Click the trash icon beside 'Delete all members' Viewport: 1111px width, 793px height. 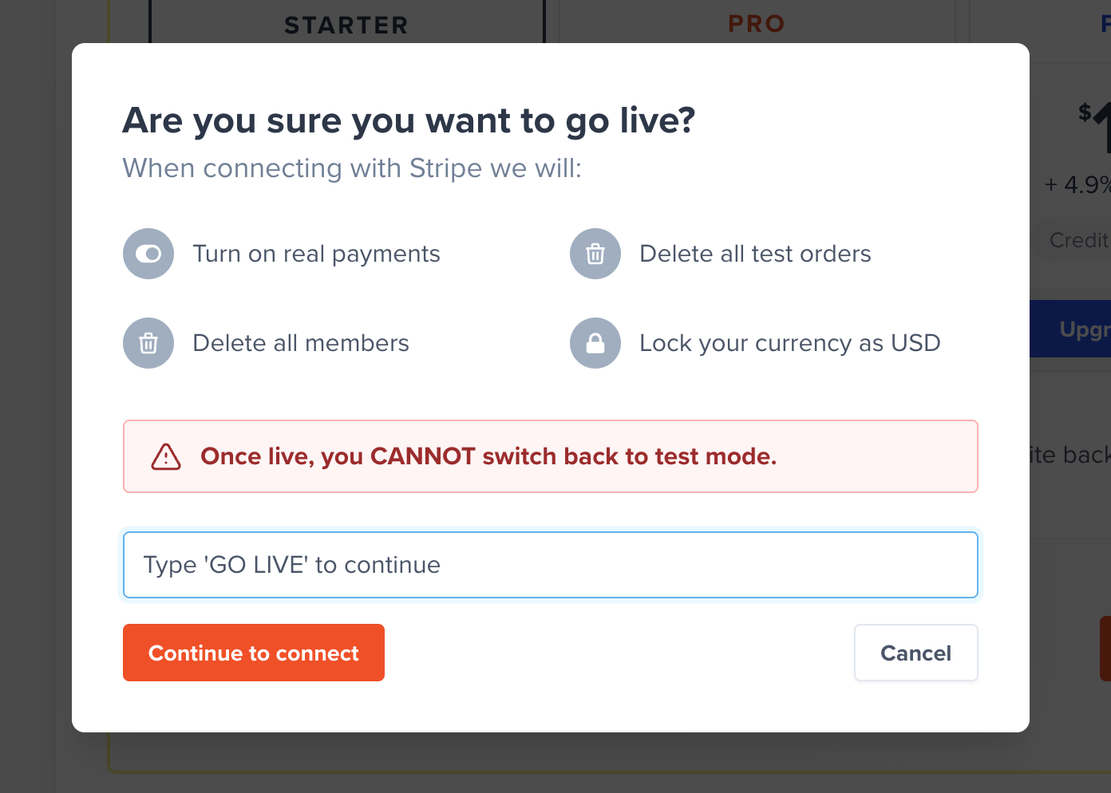click(148, 343)
